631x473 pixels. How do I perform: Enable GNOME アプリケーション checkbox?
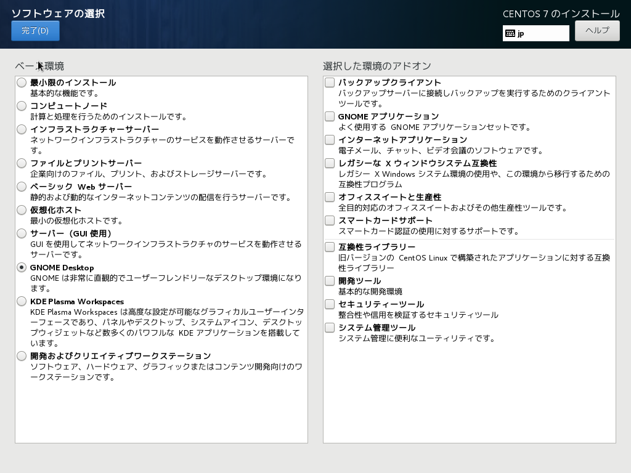click(330, 116)
